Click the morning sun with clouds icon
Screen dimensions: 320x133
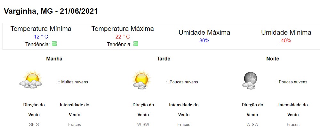31,80
